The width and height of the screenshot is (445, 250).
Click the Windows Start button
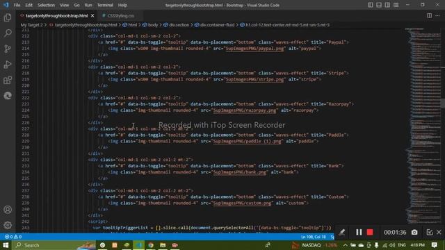(x=6, y=245)
